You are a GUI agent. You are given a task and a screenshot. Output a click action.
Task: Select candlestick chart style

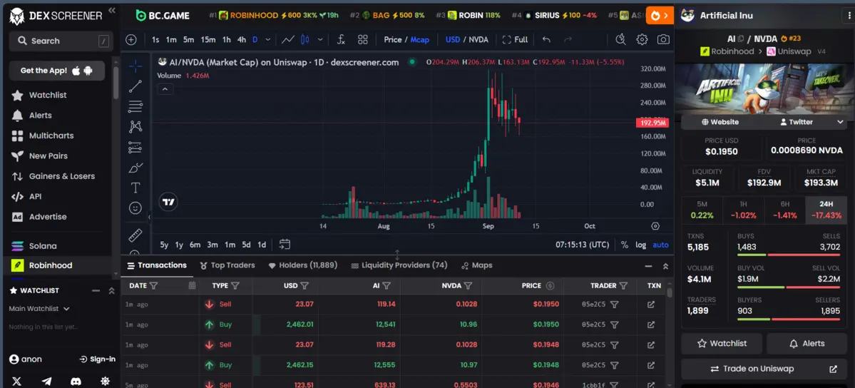click(x=304, y=39)
